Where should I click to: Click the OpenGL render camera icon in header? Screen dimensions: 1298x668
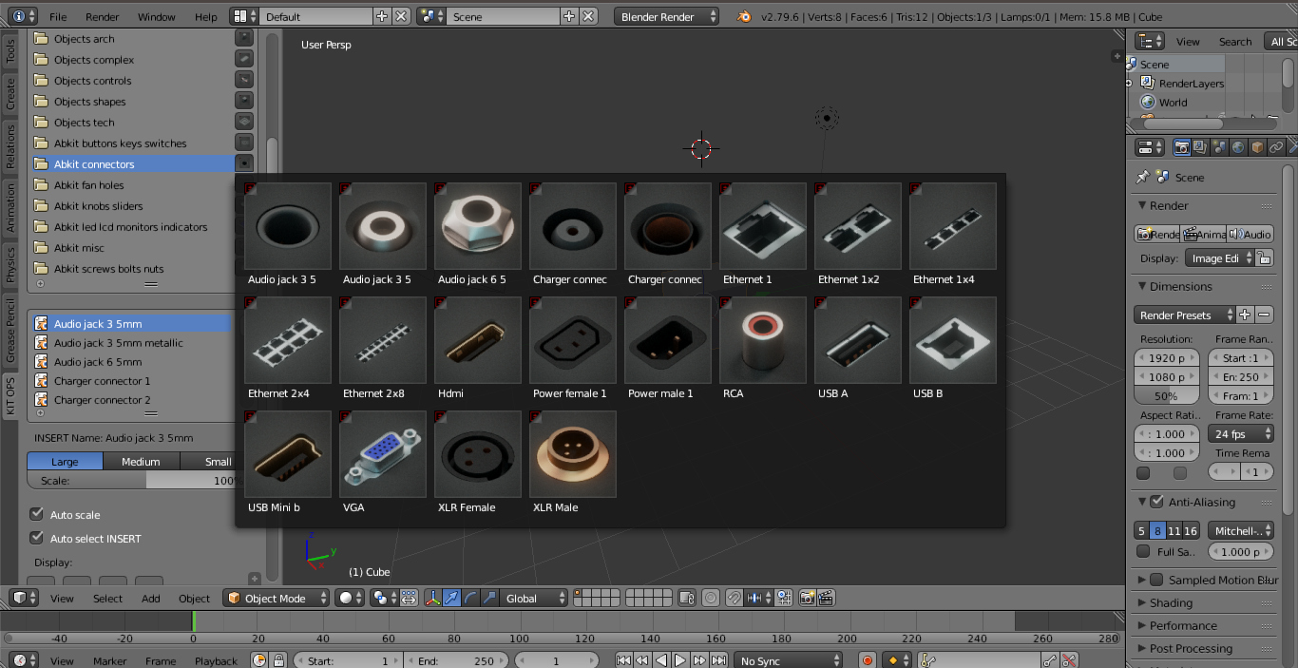(807, 598)
